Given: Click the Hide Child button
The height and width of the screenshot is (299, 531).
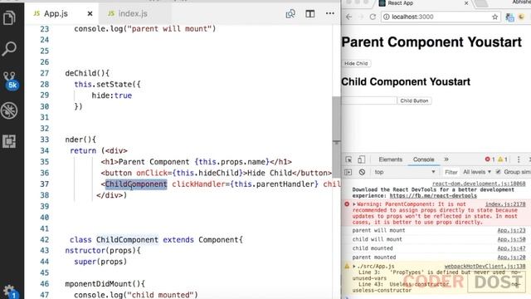Looking at the screenshot, I should (x=356, y=63).
